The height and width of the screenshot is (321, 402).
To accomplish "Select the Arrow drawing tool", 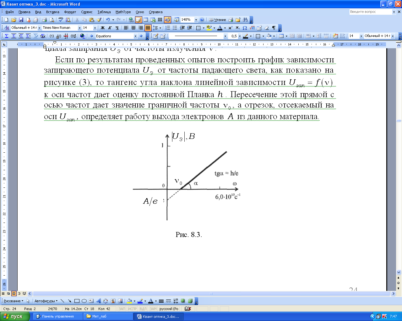I will coord(70,301).
